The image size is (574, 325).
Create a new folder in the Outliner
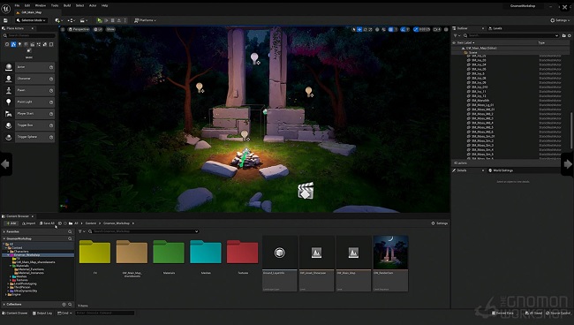click(563, 35)
